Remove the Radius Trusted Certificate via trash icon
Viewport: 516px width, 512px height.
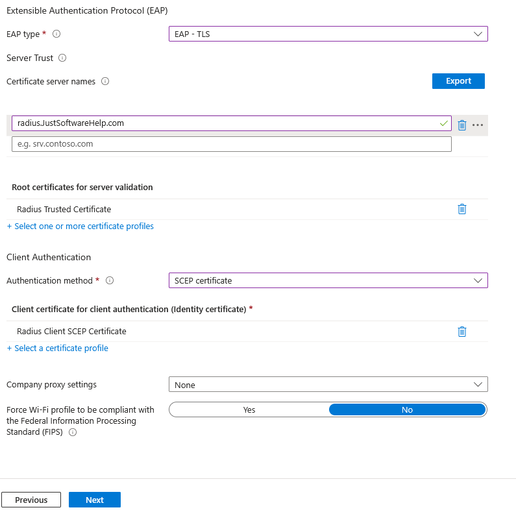462,209
